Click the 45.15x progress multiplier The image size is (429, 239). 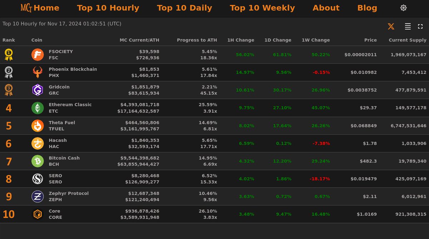208,93
